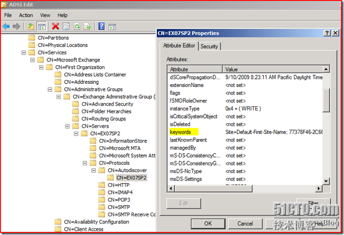The image size is (344, 235).
Task: Click the question mark button in Properties title bar
Action: [x=327, y=33]
